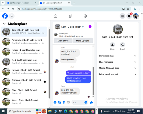Open the Friends icon in top navigation

point(70,16)
